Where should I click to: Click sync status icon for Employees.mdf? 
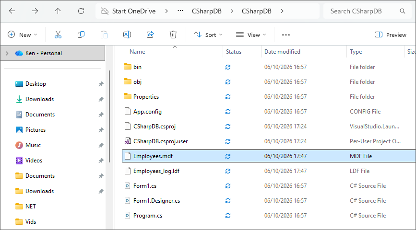(x=227, y=156)
